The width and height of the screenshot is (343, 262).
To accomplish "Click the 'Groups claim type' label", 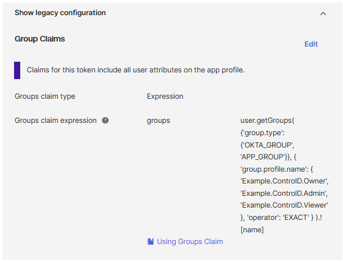I will pyautogui.click(x=45, y=96).
